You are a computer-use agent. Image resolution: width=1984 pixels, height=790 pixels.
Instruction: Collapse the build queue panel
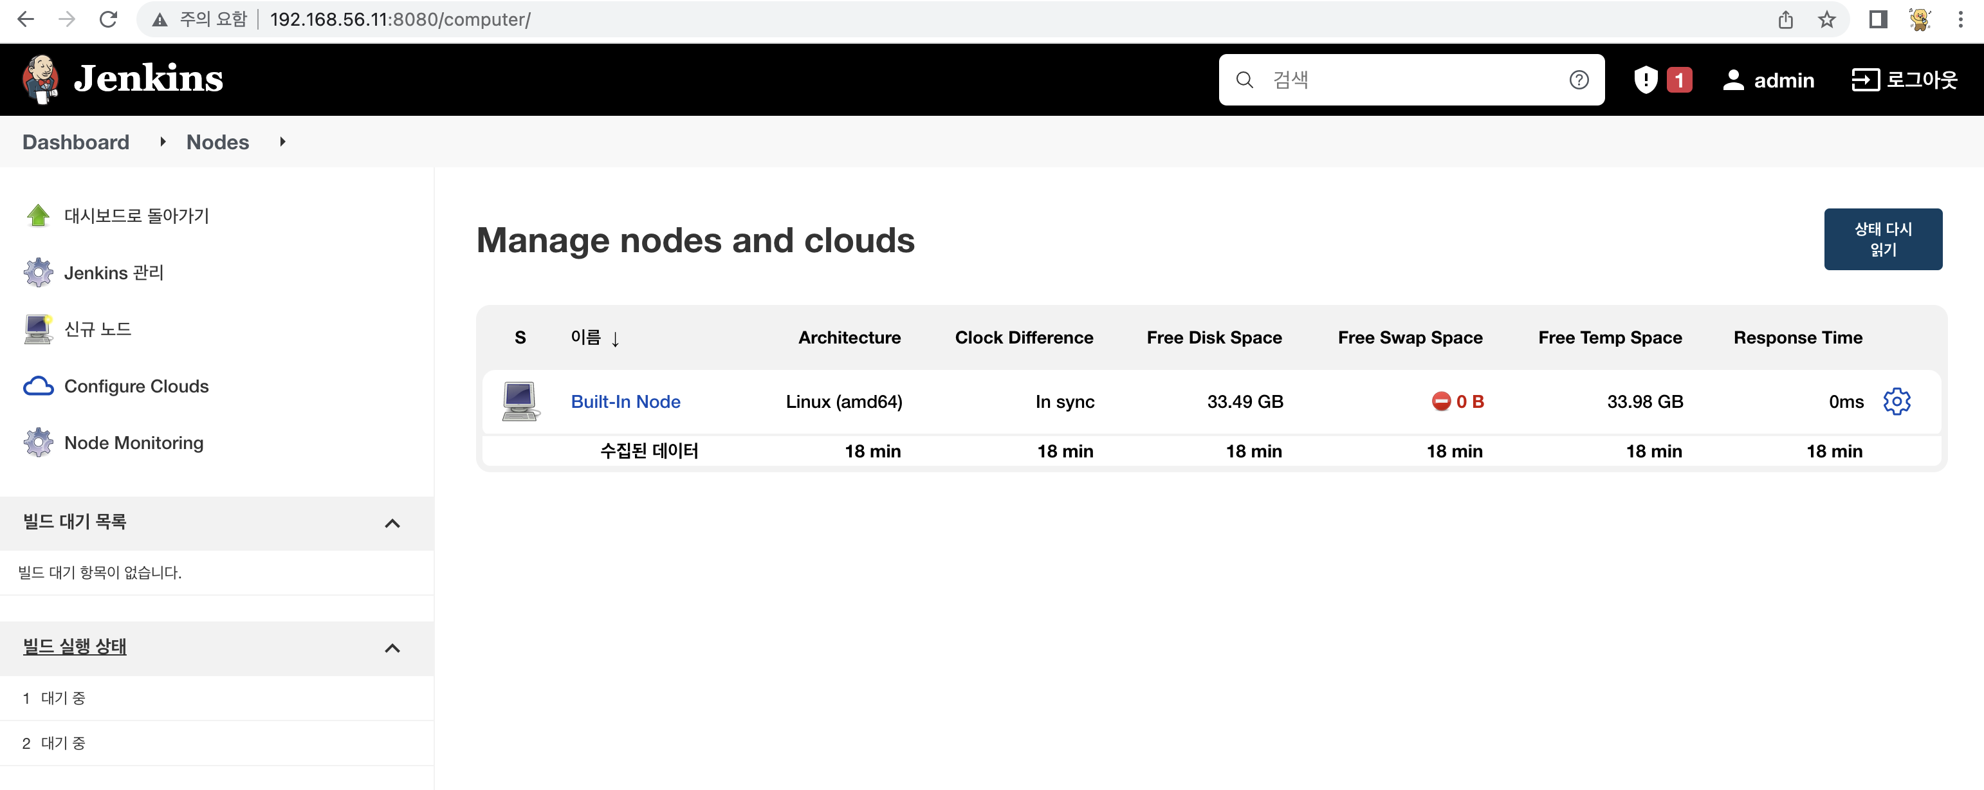coord(392,524)
